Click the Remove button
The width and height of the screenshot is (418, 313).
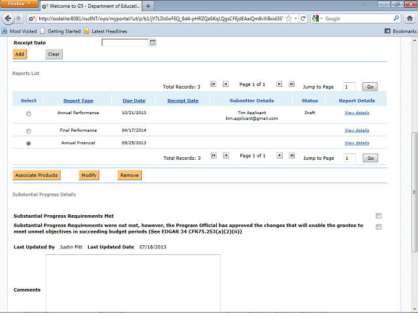pos(129,175)
